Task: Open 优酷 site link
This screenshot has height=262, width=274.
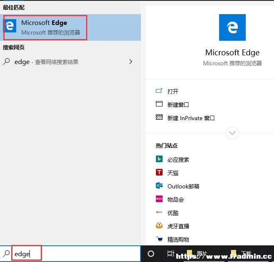Action: tap(173, 213)
